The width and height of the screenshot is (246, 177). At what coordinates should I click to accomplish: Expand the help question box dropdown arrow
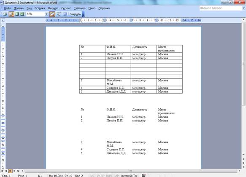[x=244, y=8]
